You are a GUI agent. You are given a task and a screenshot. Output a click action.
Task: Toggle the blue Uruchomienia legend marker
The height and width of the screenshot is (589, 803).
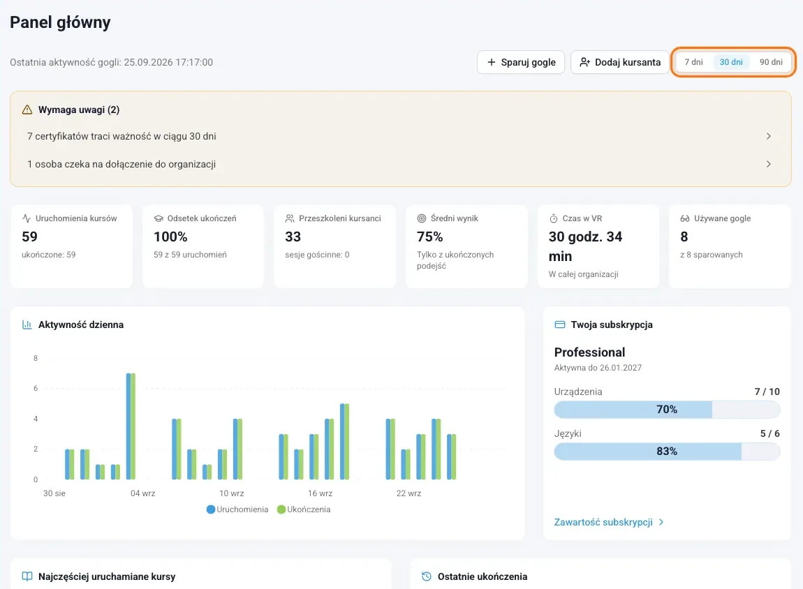(210, 509)
